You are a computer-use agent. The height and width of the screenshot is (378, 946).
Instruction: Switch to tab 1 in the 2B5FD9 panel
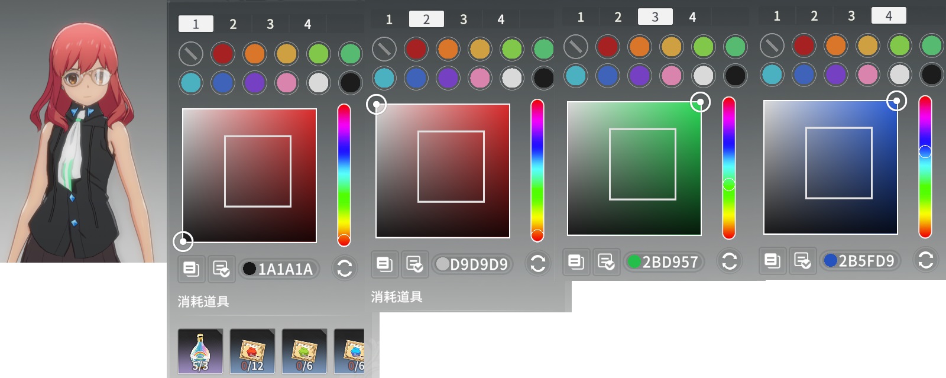pos(777,16)
